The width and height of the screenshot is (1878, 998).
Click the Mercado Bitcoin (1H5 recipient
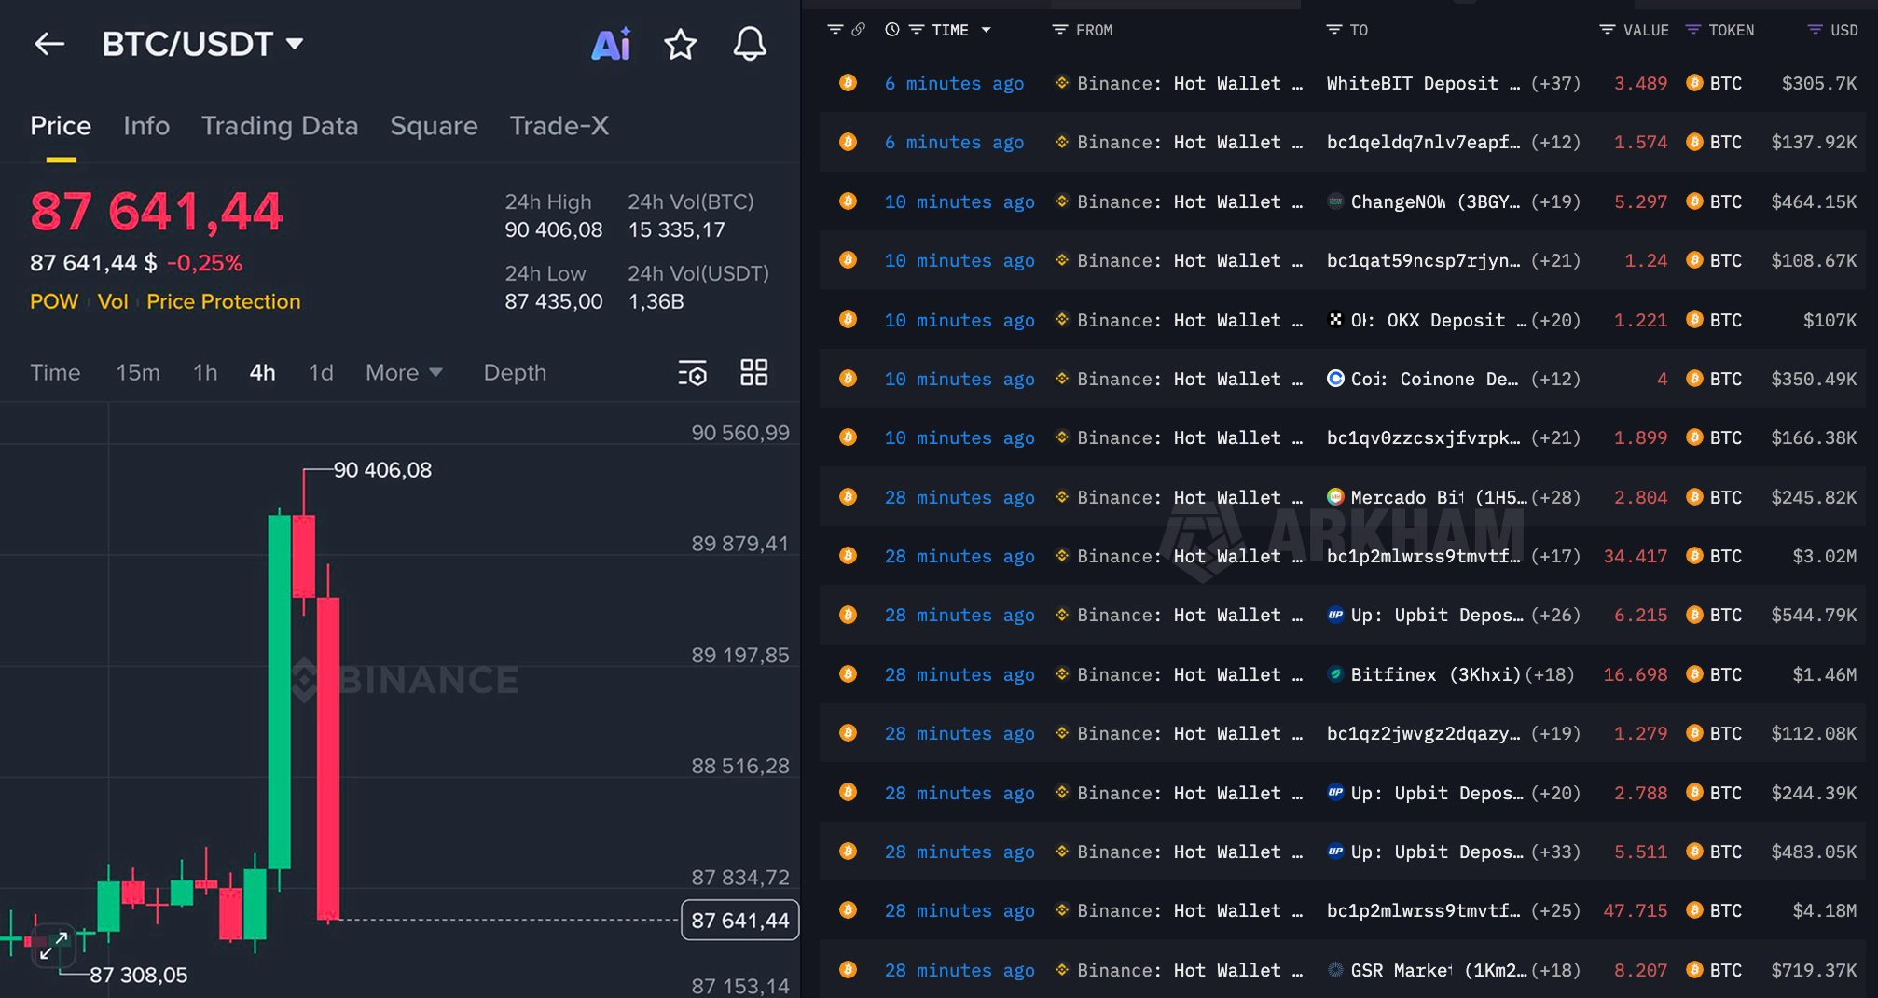[x=1439, y=496]
